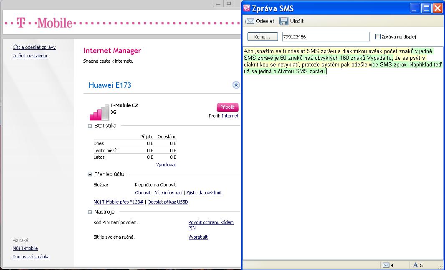Toggle the Zpráva na displej checkbox
Screen dimensions: 445x270
point(378,37)
